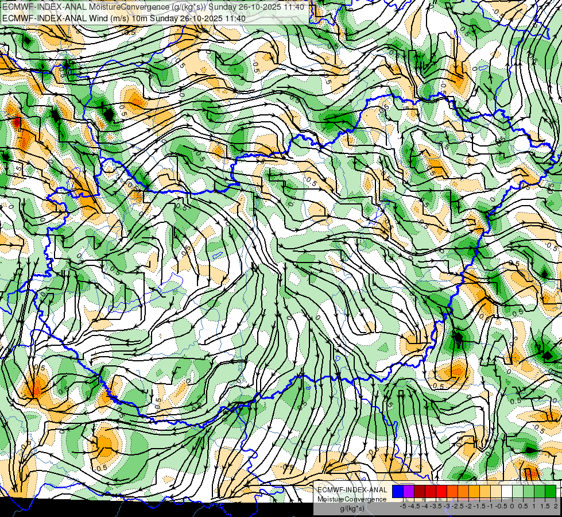Viewport: 562px width, 517px height.
Task: Click the '-1.5' legend scale value
Action: 479,506
